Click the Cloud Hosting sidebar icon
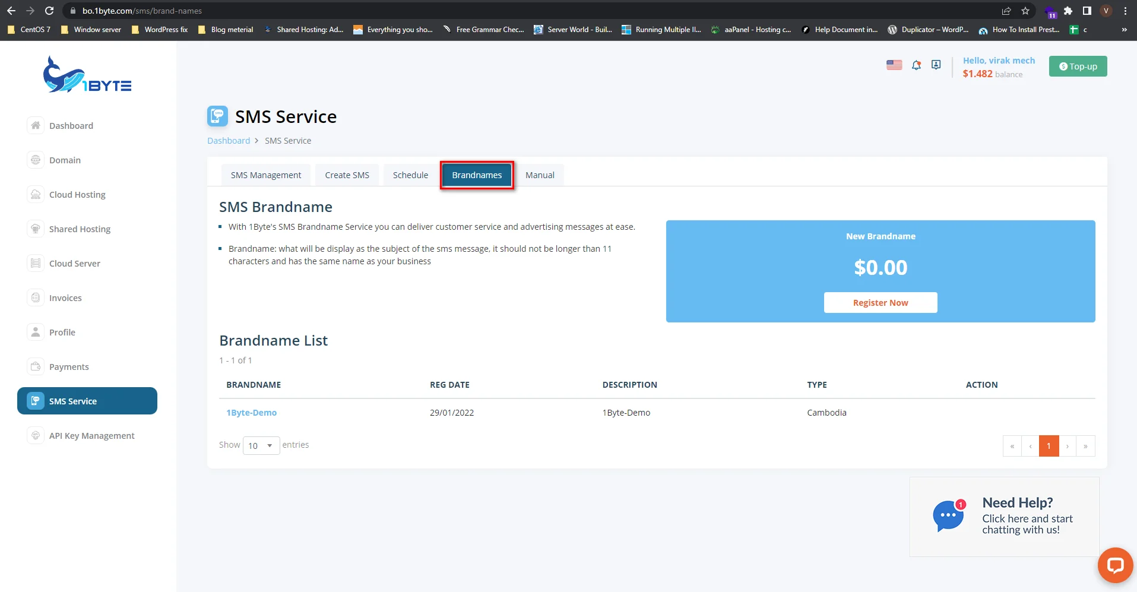This screenshot has width=1137, height=592. (x=36, y=194)
